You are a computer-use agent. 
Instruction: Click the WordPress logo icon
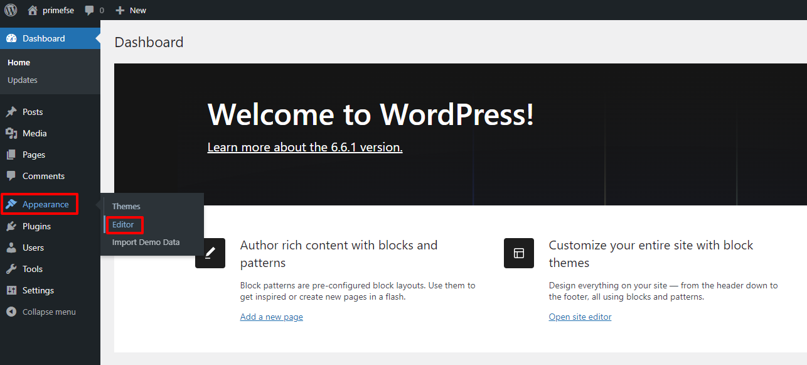[x=11, y=10]
